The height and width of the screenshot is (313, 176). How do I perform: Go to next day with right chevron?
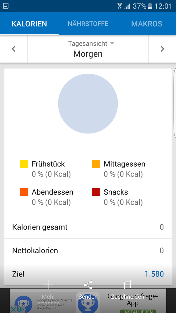click(163, 49)
